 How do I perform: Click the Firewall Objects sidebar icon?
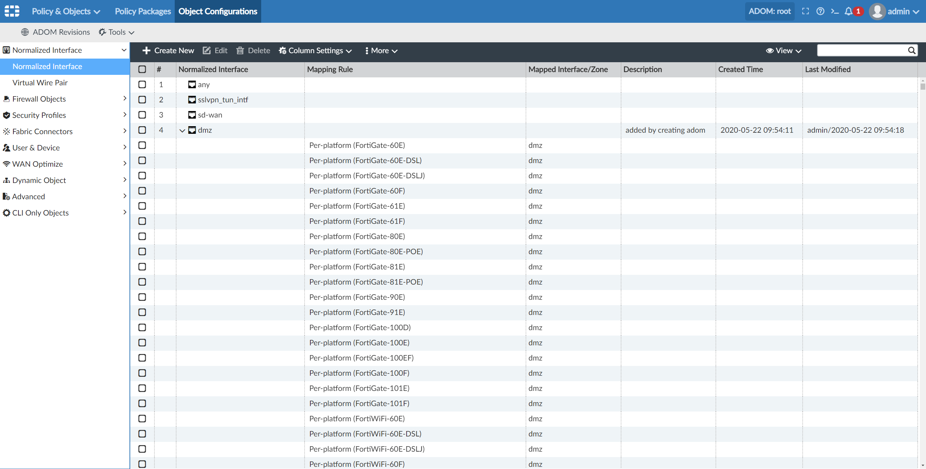point(7,99)
